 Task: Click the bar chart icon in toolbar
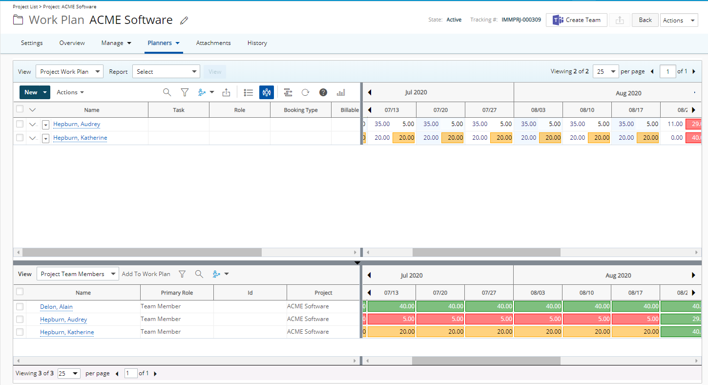[x=341, y=92]
